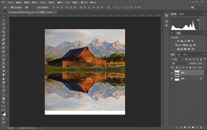Choose the Hand tool
This screenshot has width=207, height=130.
pos(3,98)
